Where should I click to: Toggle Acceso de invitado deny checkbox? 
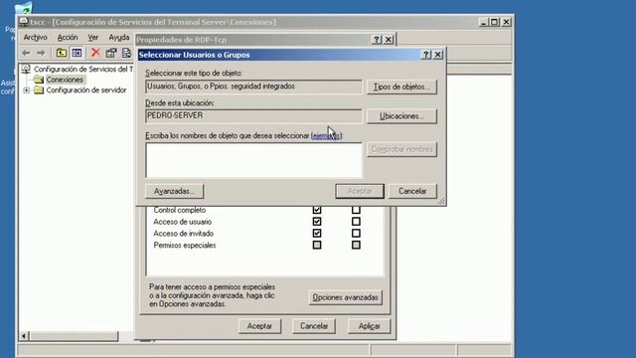(356, 234)
